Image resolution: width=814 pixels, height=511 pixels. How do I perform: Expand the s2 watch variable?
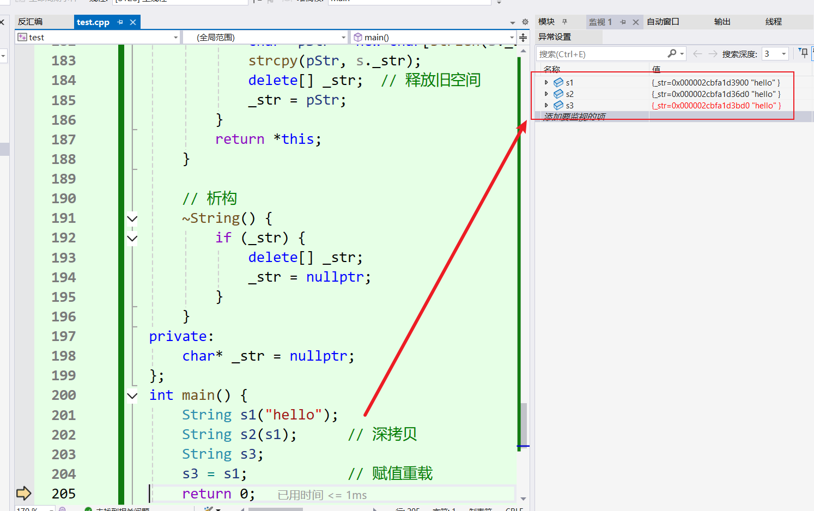coord(546,94)
